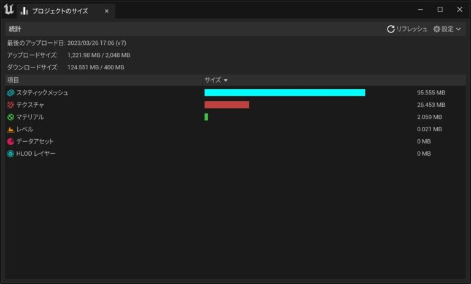Click the small green material size bar
The width and height of the screenshot is (471, 284).
tap(206, 117)
